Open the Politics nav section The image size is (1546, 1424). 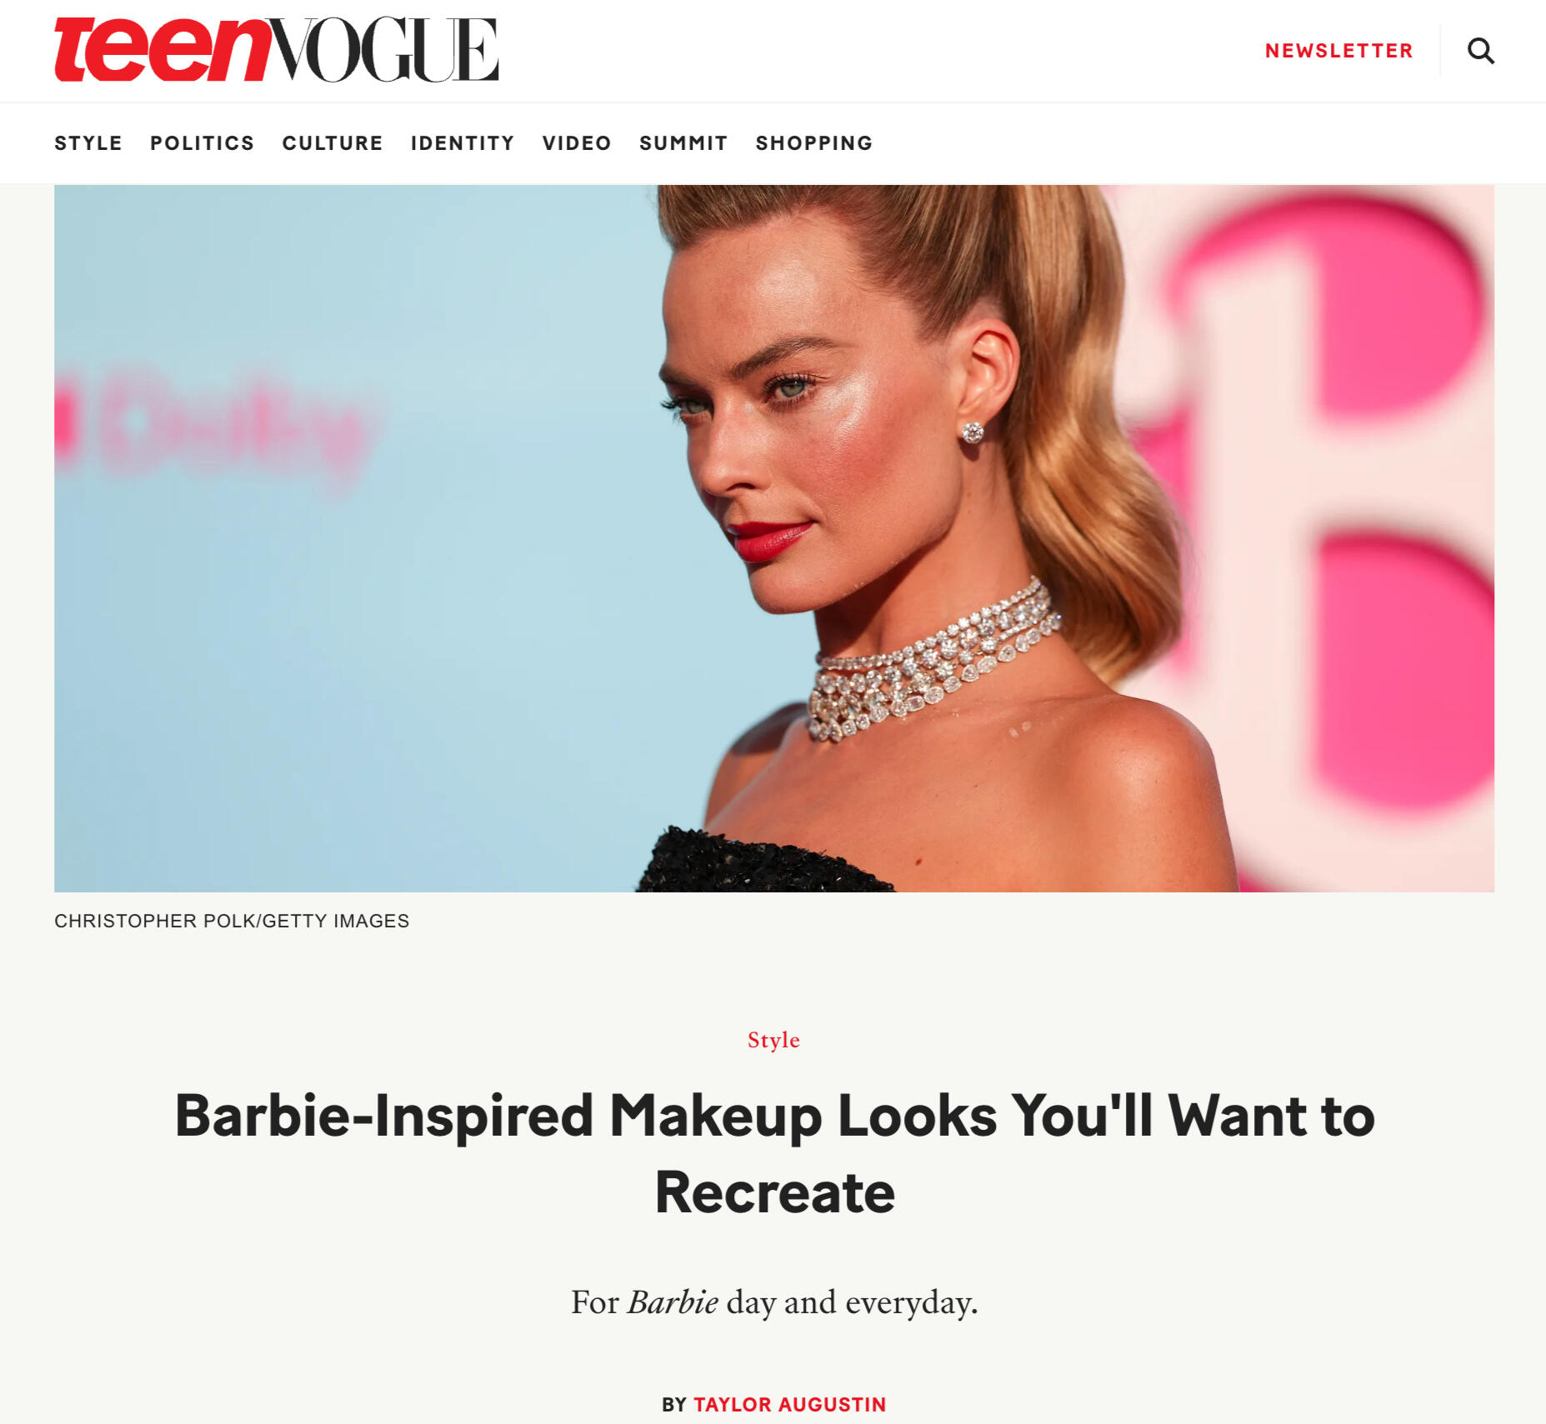tap(202, 143)
